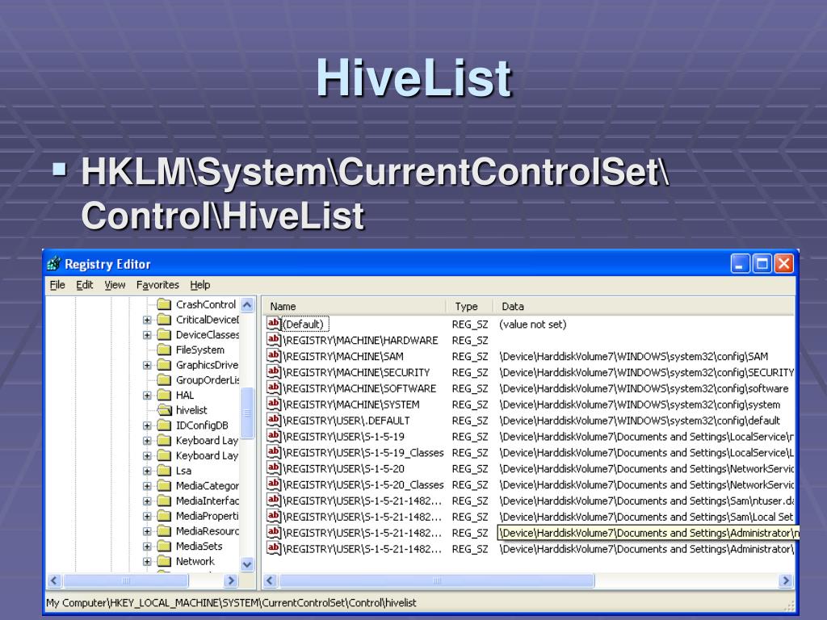Select the Network folder icon

tap(165, 561)
